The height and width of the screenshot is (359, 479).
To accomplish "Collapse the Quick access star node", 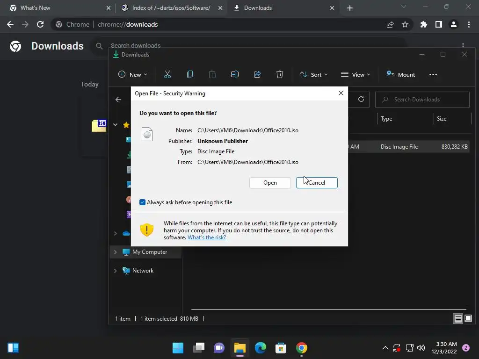I will point(116,124).
